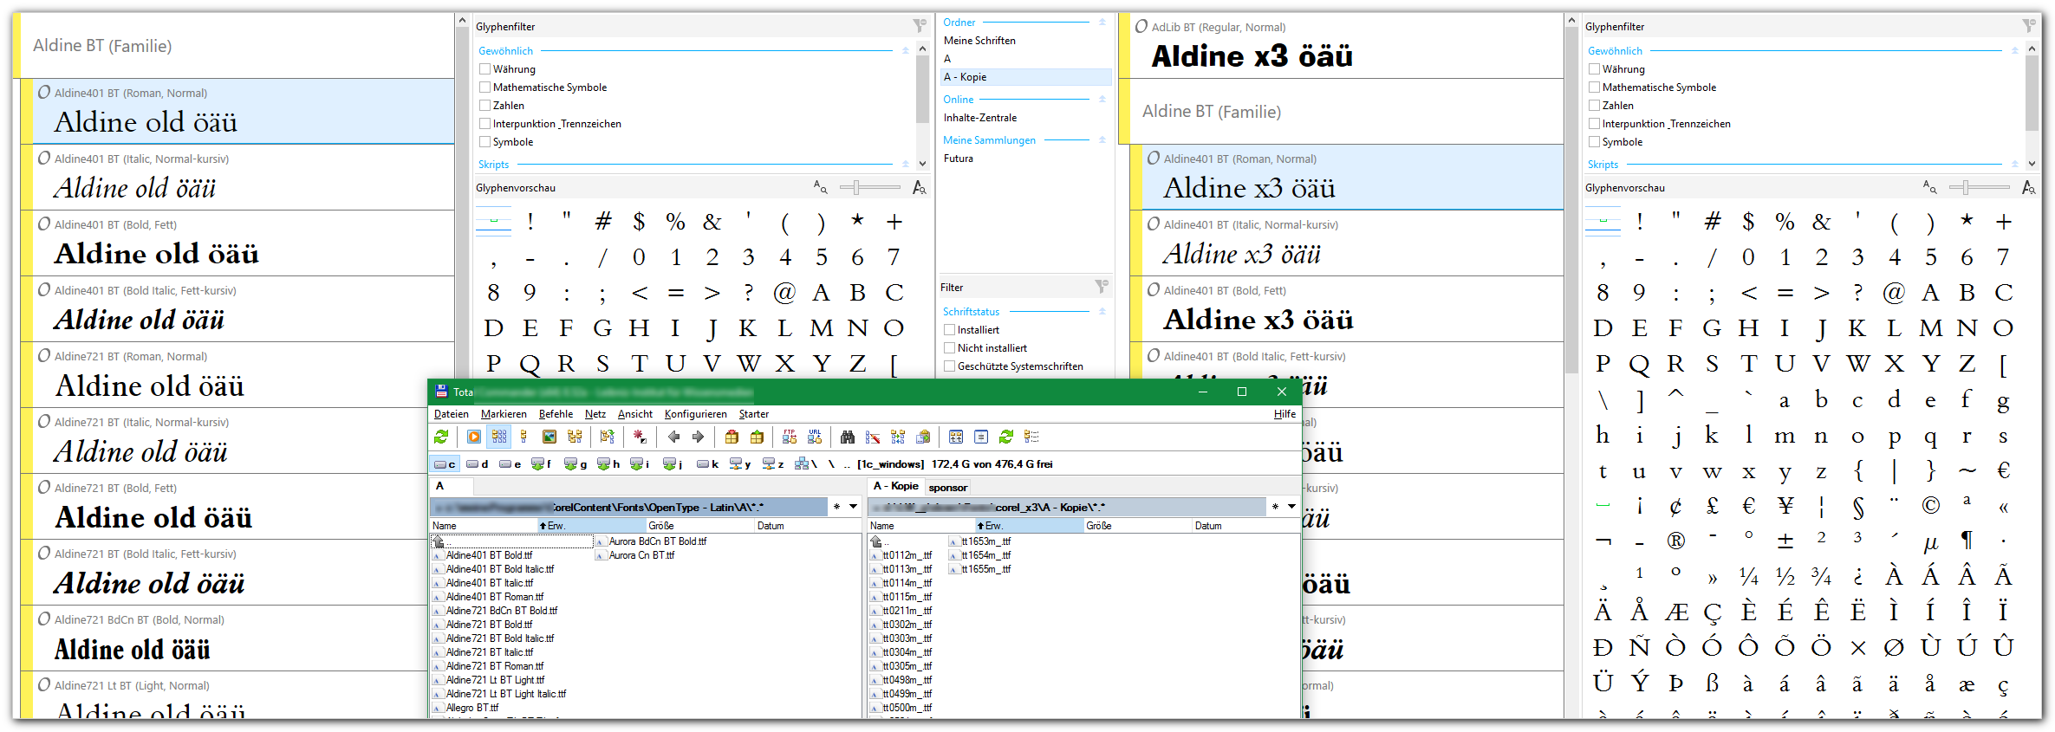Click the URL new FTP connection icon

(815, 437)
